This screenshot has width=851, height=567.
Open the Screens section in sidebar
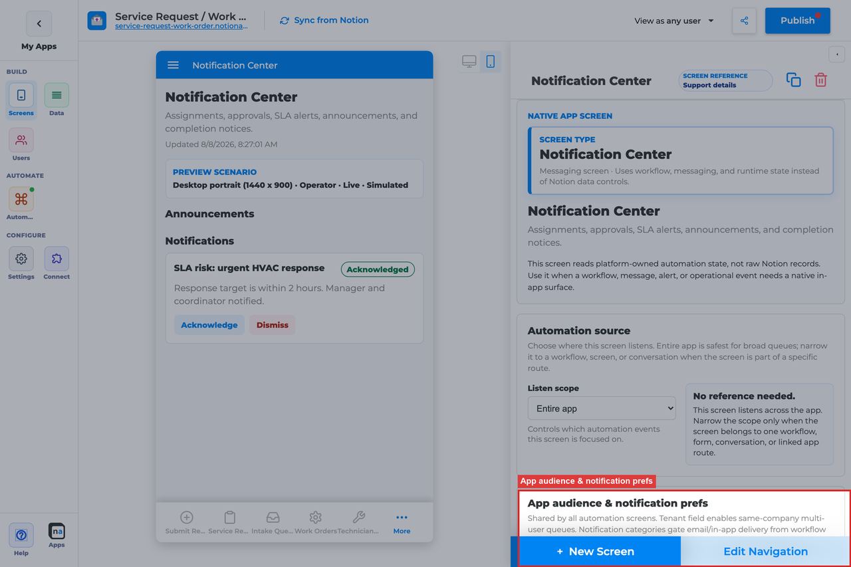(x=21, y=100)
